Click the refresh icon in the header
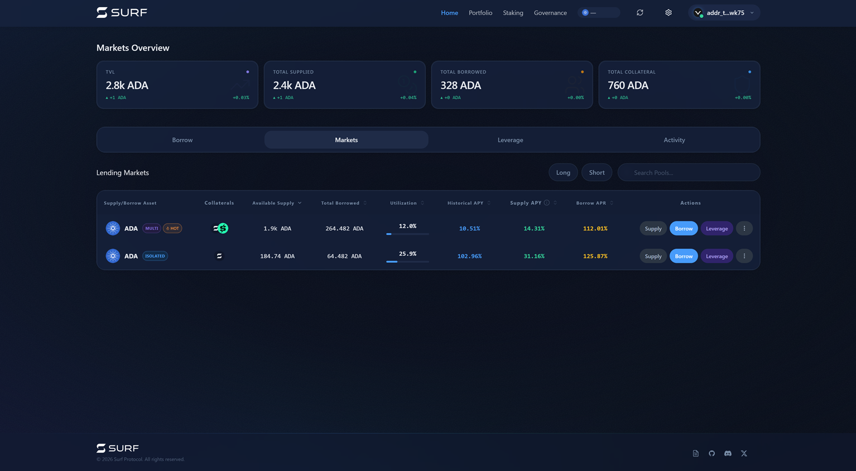This screenshot has width=856, height=471. (x=640, y=13)
